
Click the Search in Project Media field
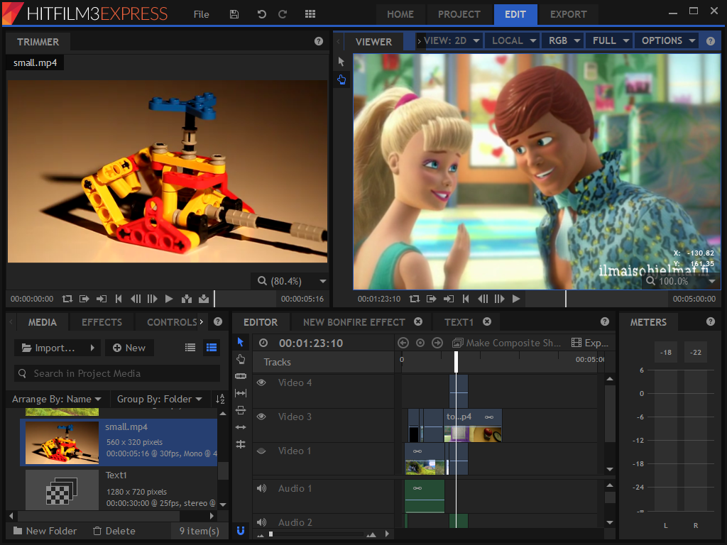pyautogui.click(x=117, y=373)
